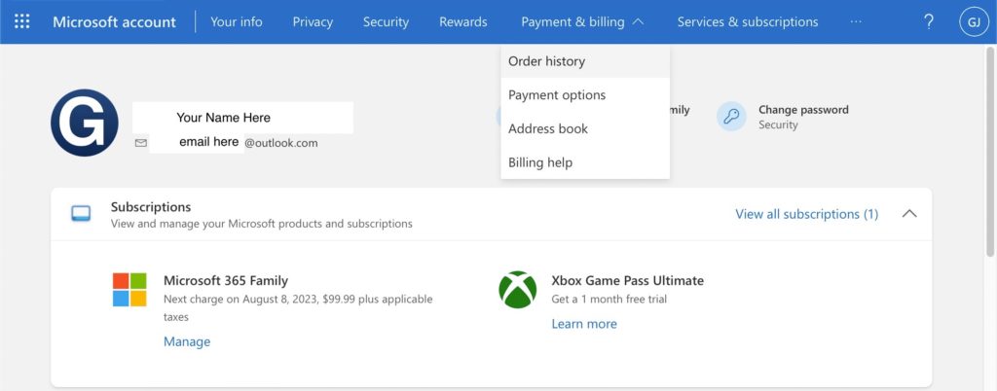The image size is (997, 391).
Task: Collapse the Subscriptions section chevron
Action: 909,214
